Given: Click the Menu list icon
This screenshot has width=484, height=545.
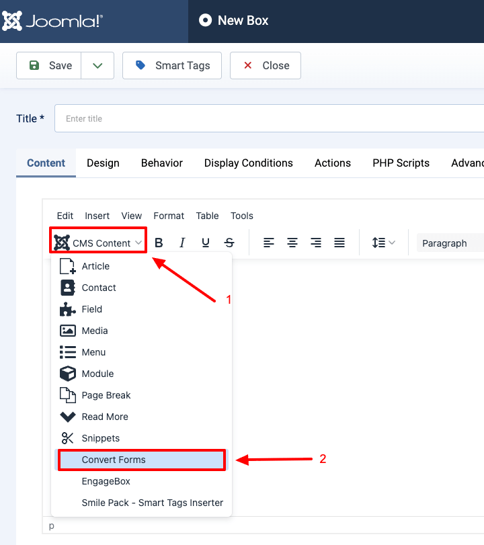Looking at the screenshot, I should coord(67,352).
